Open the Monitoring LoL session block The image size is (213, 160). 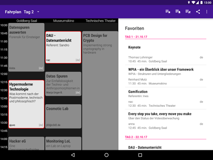tap(63, 143)
